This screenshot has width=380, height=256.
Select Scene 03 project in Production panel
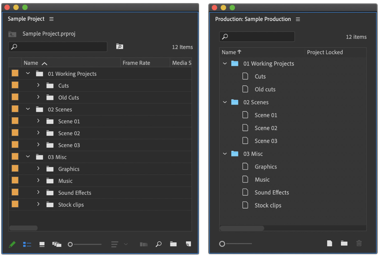point(266,141)
